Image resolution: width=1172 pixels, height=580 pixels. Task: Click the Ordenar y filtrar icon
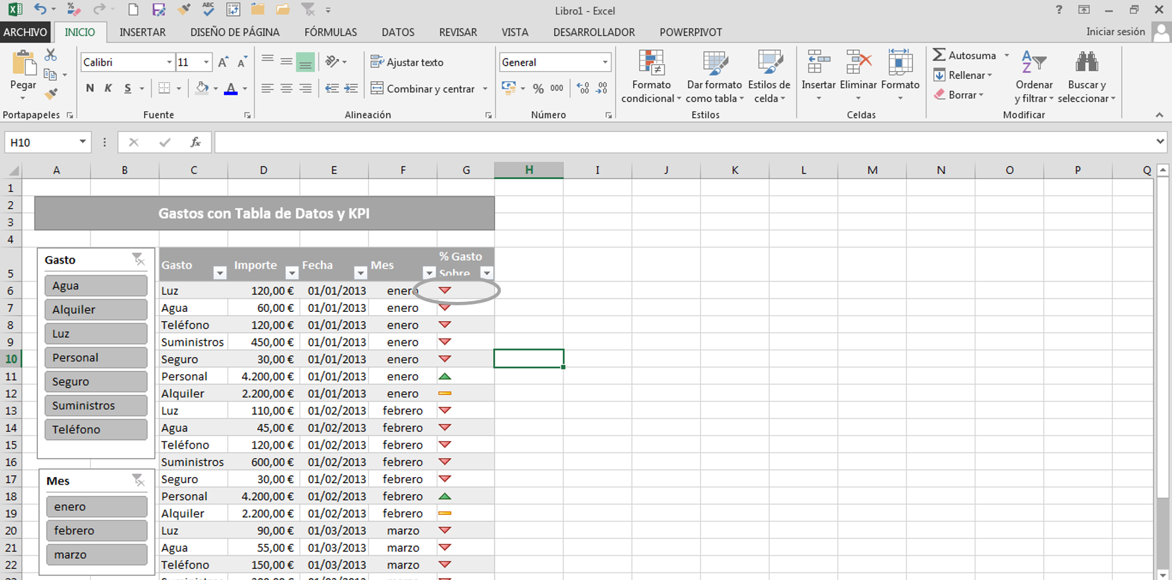coord(1033,64)
